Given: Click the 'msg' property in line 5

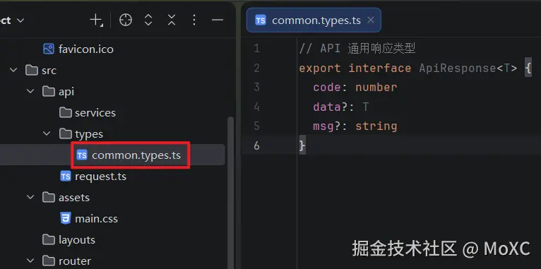Looking at the screenshot, I should (323, 126).
